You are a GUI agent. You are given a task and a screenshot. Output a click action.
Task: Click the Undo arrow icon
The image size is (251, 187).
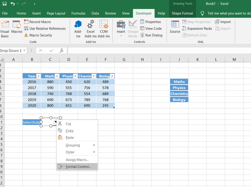pos(13,4)
